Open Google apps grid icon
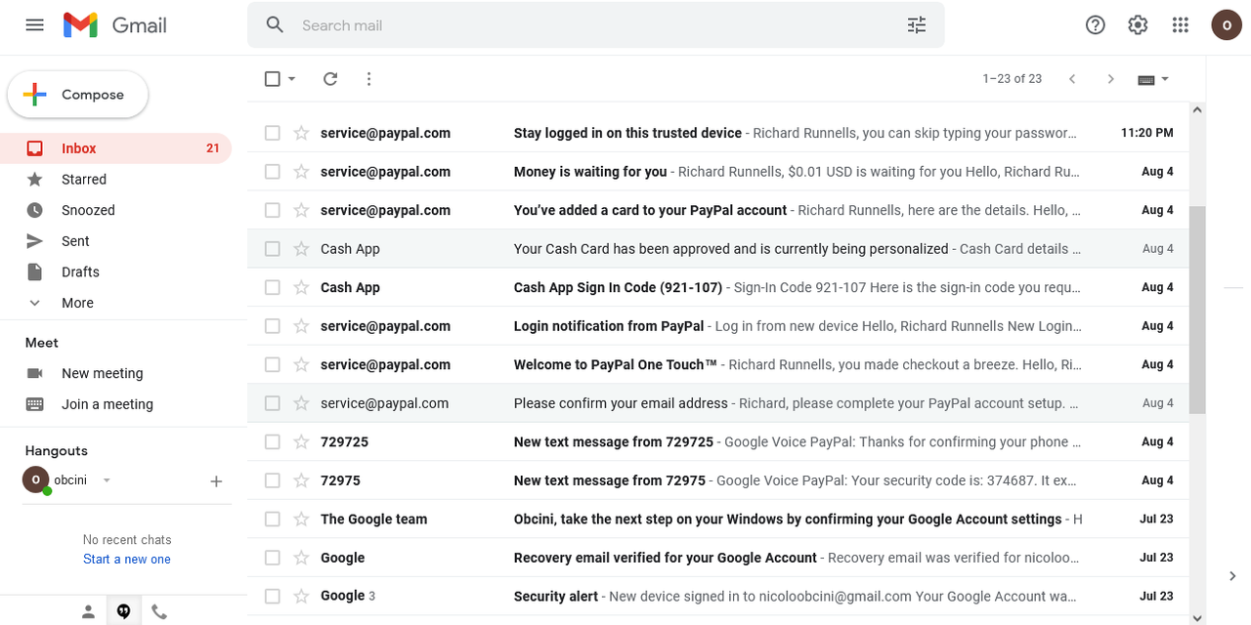Viewport: 1251px width, 625px height. point(1181,25)
